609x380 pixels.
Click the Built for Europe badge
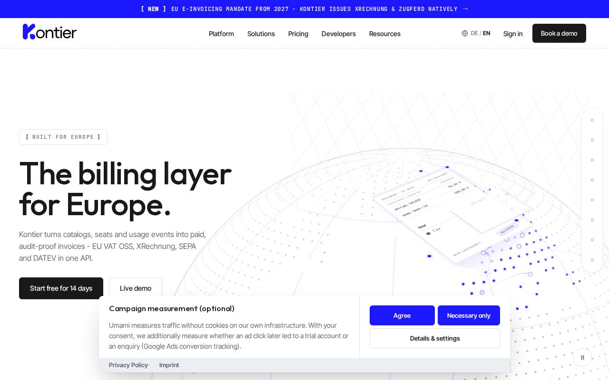[63, 137]
